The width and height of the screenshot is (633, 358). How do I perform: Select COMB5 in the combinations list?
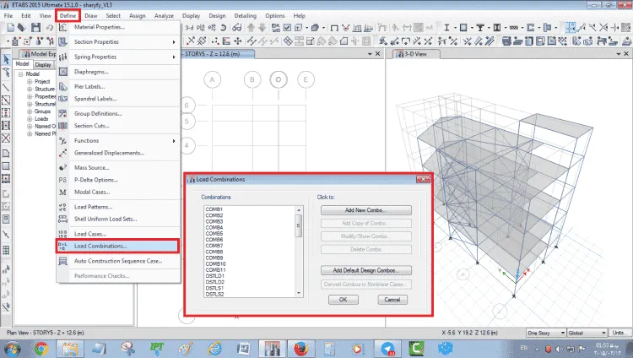(x=214, y=234)
